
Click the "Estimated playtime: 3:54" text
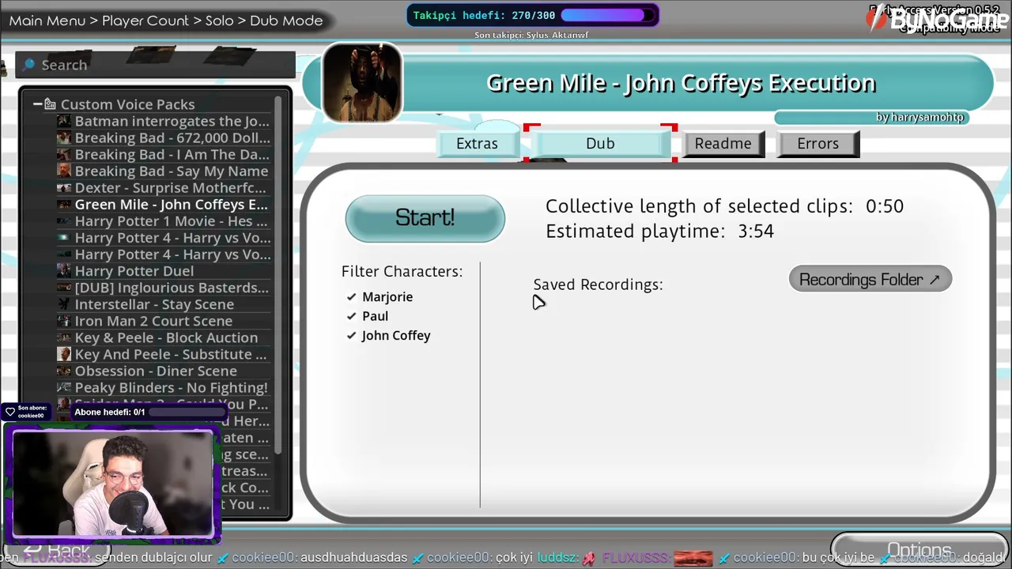[x=659, y=231]
